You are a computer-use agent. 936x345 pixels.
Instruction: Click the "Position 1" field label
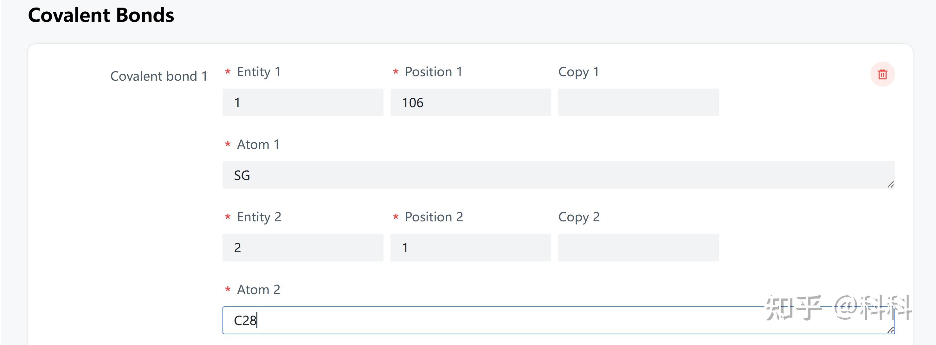[433, 72]
